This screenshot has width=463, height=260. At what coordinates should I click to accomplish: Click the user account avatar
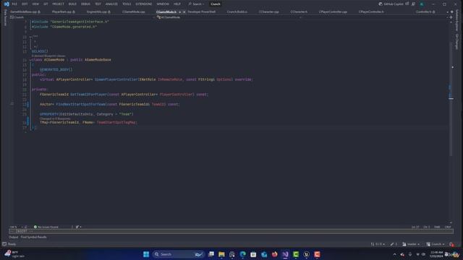pos(422,4)
